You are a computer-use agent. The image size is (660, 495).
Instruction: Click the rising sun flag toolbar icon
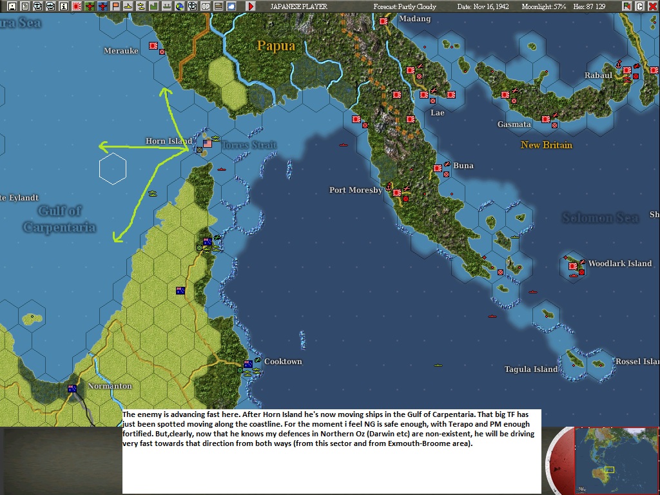tap(76, 6)
